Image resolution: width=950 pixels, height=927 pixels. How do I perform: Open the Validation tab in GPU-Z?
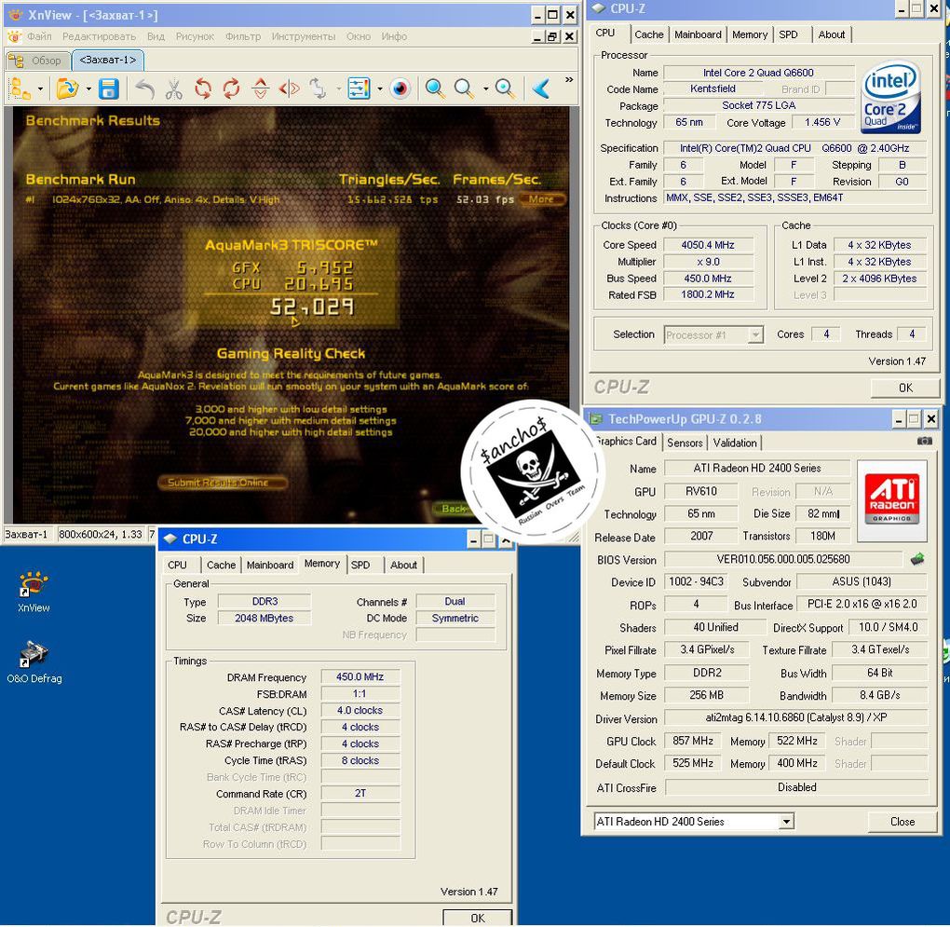point(735,443)
